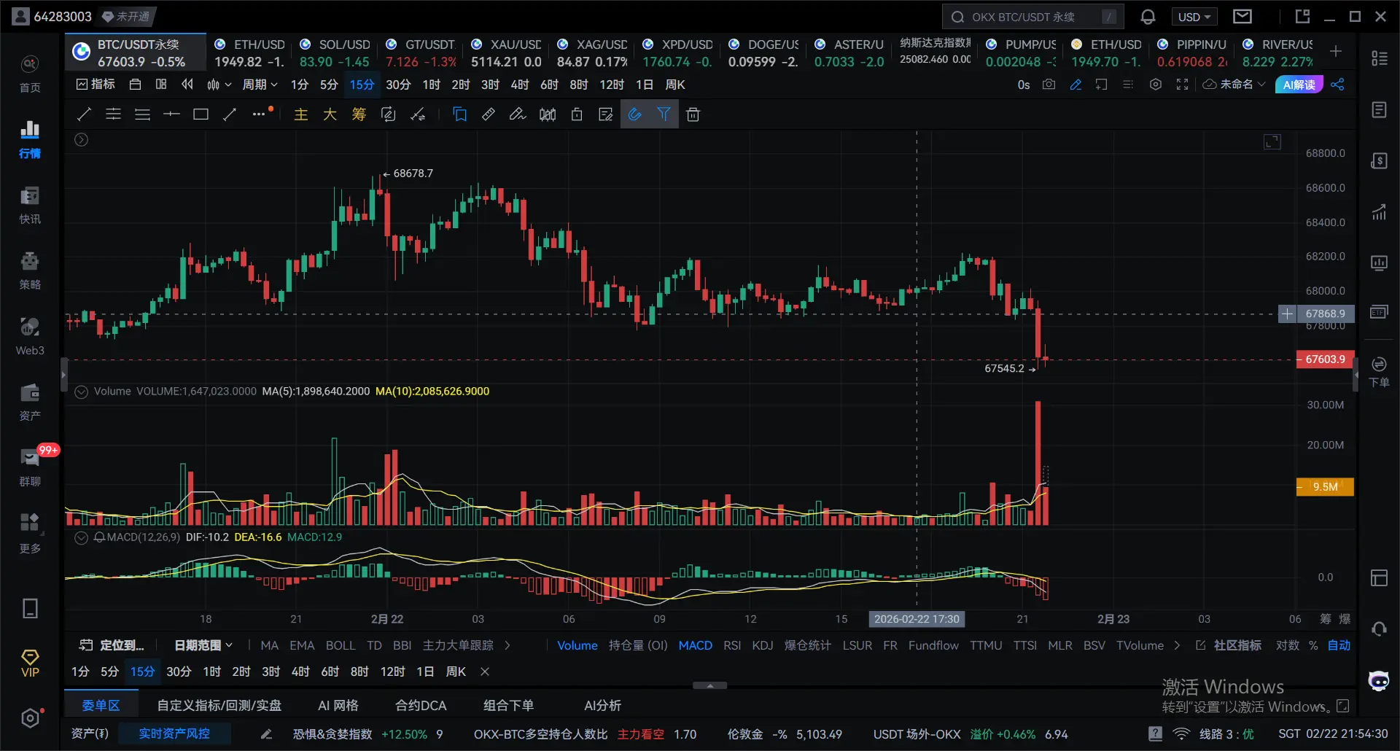Image resolution: width=1400 pixels, height=751 pixels.
Task: Enter fullscreen chart mode
Action: (1182, 85)
